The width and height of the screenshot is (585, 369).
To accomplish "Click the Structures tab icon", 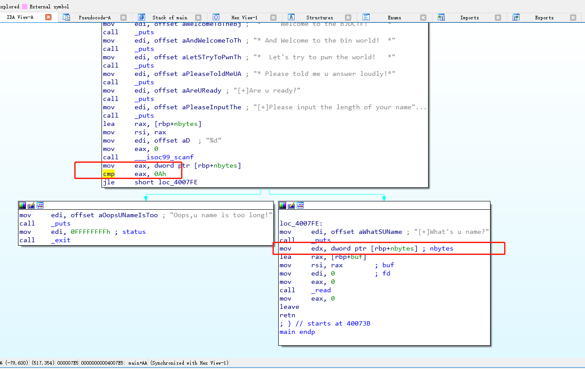I will coord(291,17).
